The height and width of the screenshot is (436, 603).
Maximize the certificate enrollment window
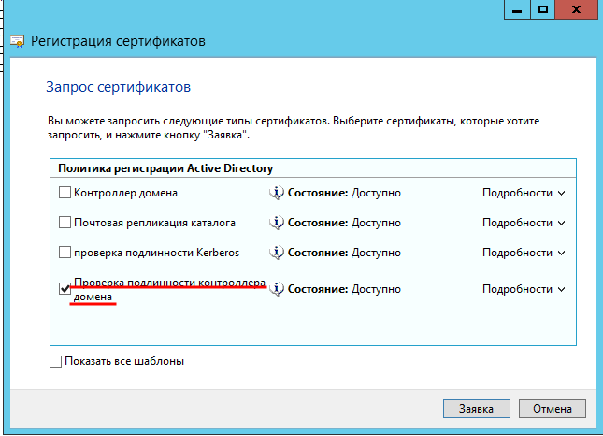click(542, 9)
